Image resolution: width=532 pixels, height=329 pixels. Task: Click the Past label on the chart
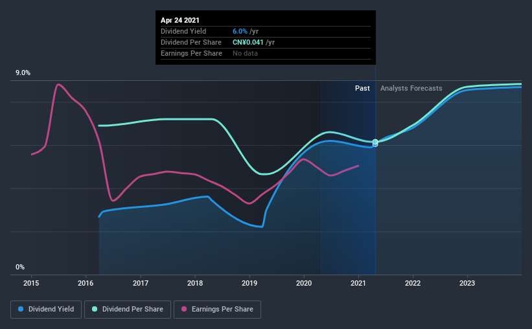[362, 88]
